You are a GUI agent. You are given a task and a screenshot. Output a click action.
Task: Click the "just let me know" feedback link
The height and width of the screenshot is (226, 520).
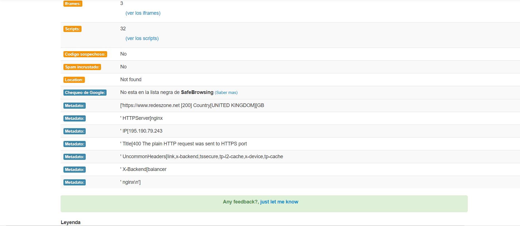point(279,202)
